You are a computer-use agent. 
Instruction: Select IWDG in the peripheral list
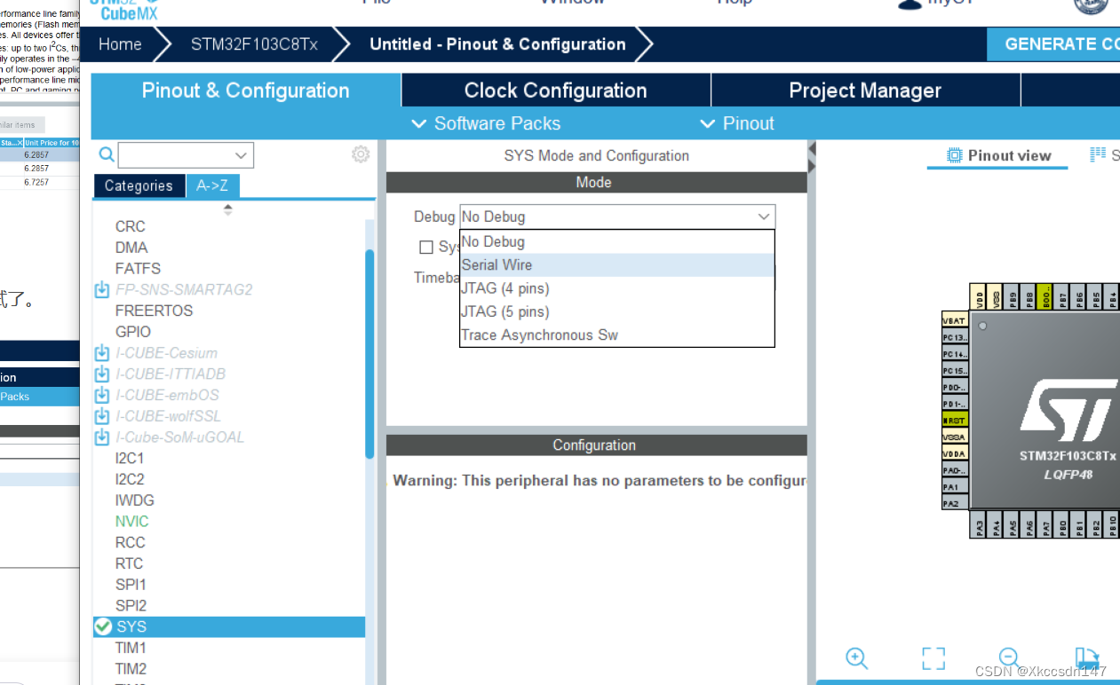pyautogui.click(x=134, y=500)
